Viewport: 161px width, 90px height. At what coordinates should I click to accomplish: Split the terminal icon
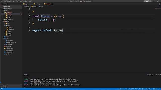(156, 75)
